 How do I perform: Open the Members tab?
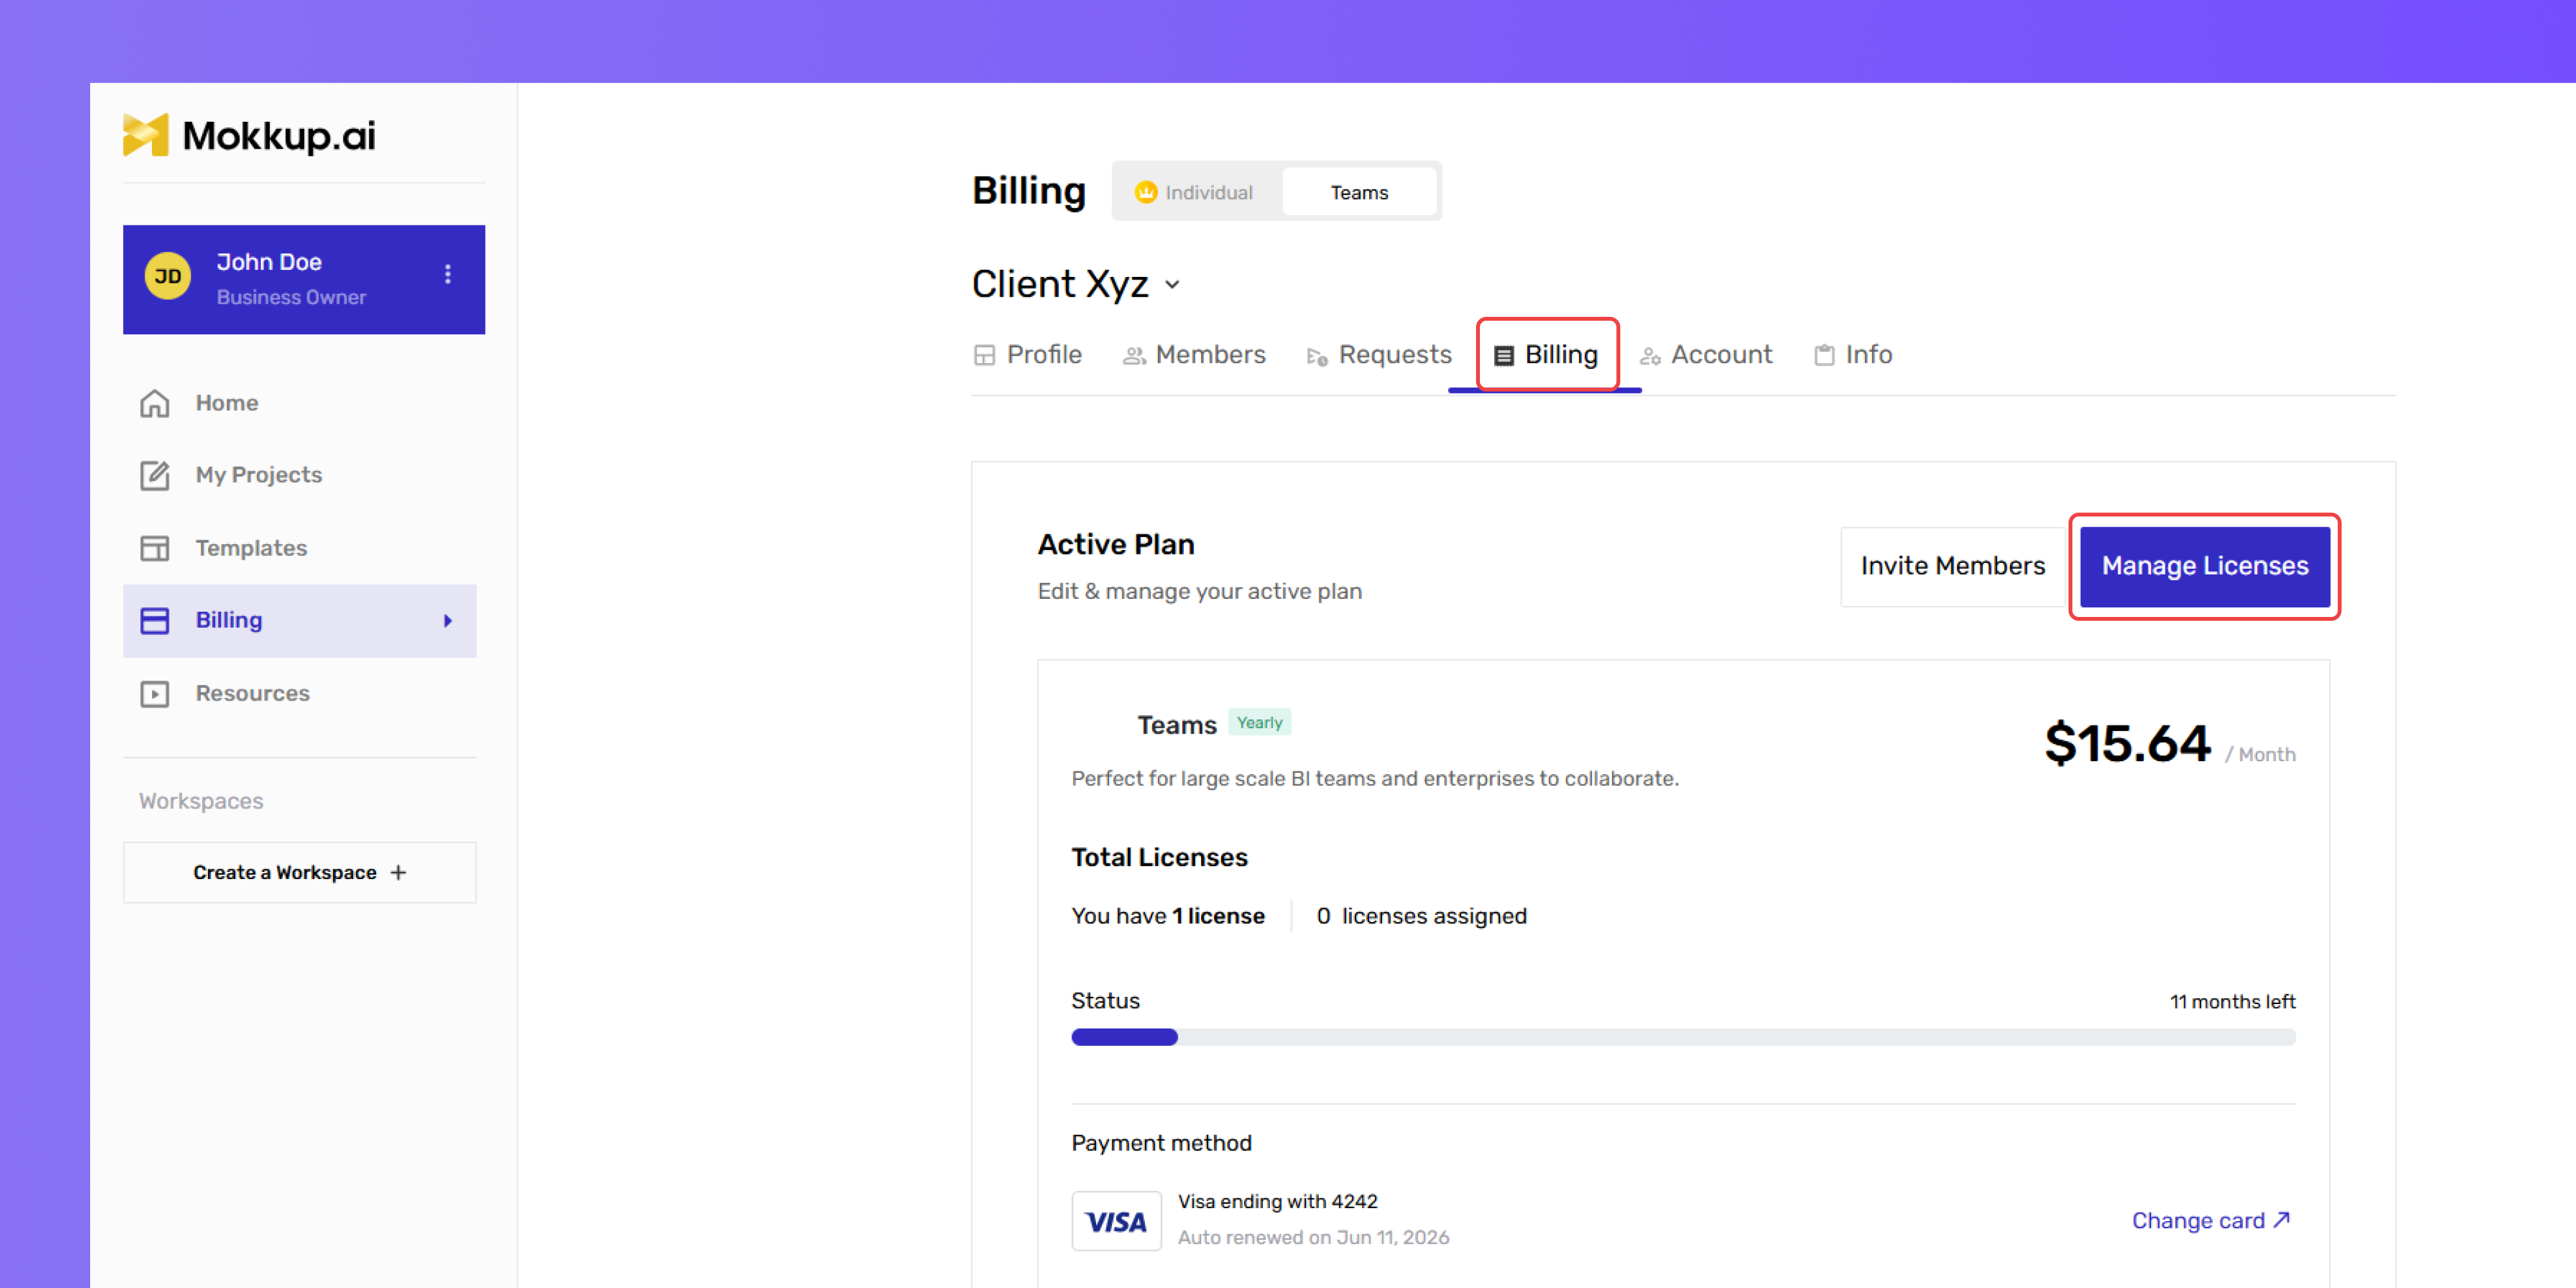1194,355
